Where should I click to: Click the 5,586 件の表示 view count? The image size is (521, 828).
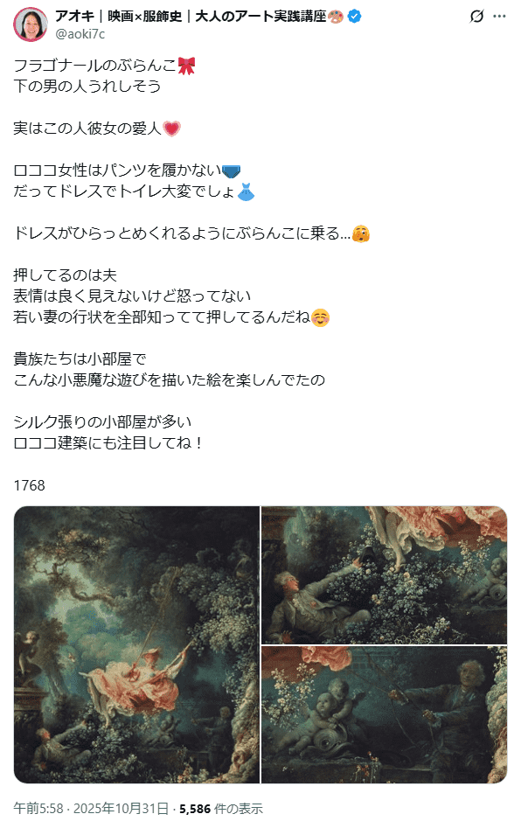pos(221,809)
